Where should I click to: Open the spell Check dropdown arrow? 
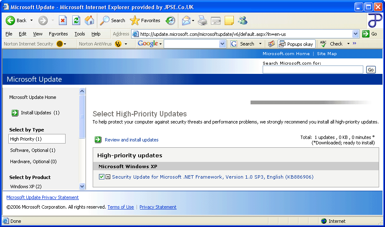pos(348,44)
